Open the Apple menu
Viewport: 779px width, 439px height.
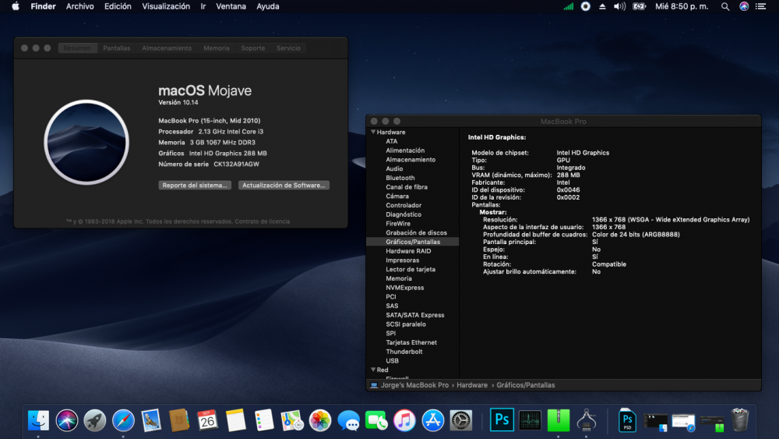pyautogui.click(x=16, y=6)
